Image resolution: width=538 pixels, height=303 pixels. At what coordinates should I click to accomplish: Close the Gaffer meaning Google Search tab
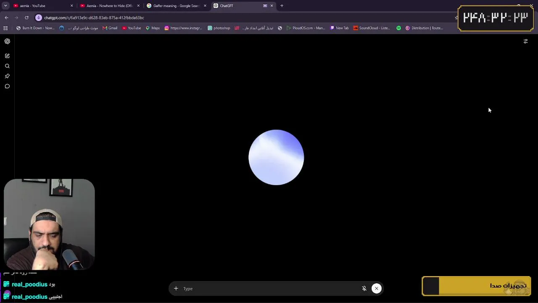pos(205,6)
